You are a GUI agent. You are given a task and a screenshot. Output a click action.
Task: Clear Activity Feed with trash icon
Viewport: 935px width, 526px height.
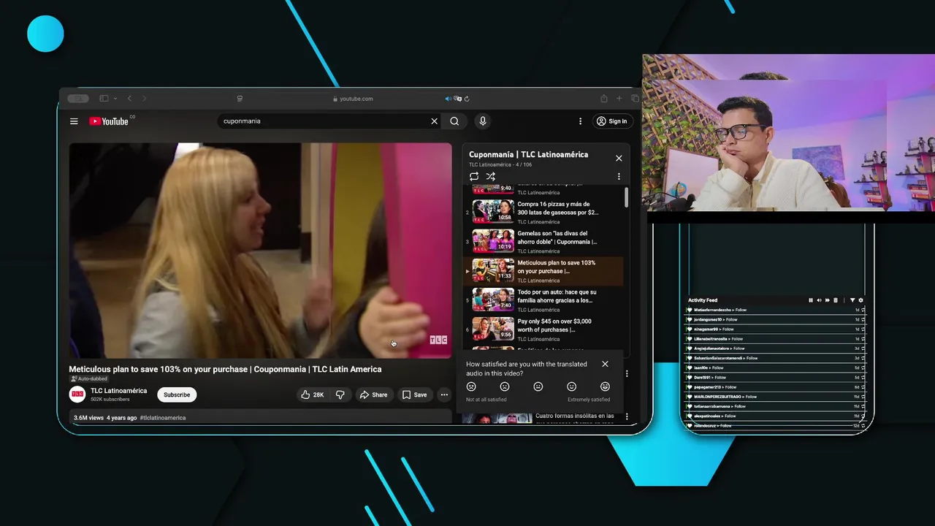[x=836, y=300]
